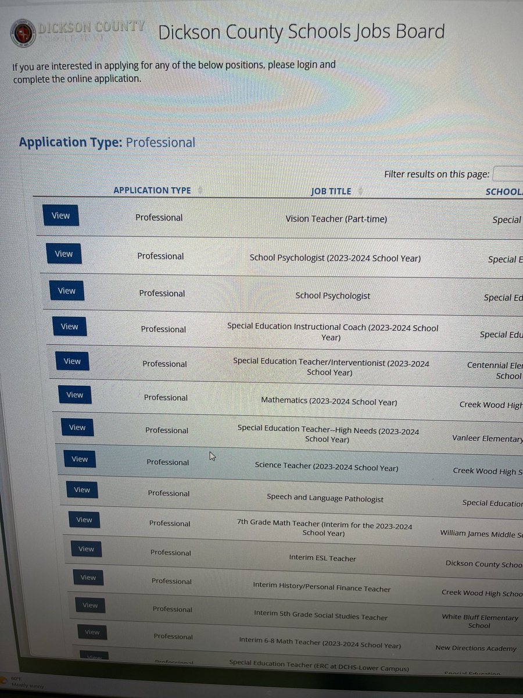View the Science Teacher job posting

point(80,459)
